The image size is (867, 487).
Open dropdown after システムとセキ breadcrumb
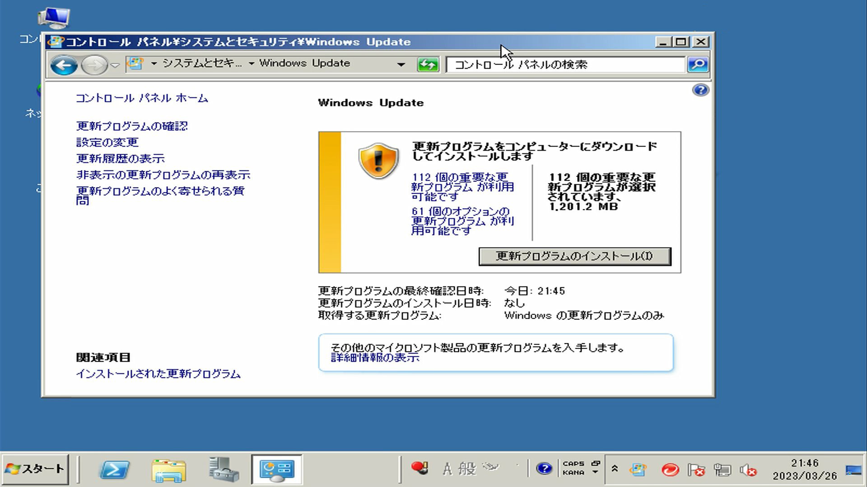click(x=252, y=64)
